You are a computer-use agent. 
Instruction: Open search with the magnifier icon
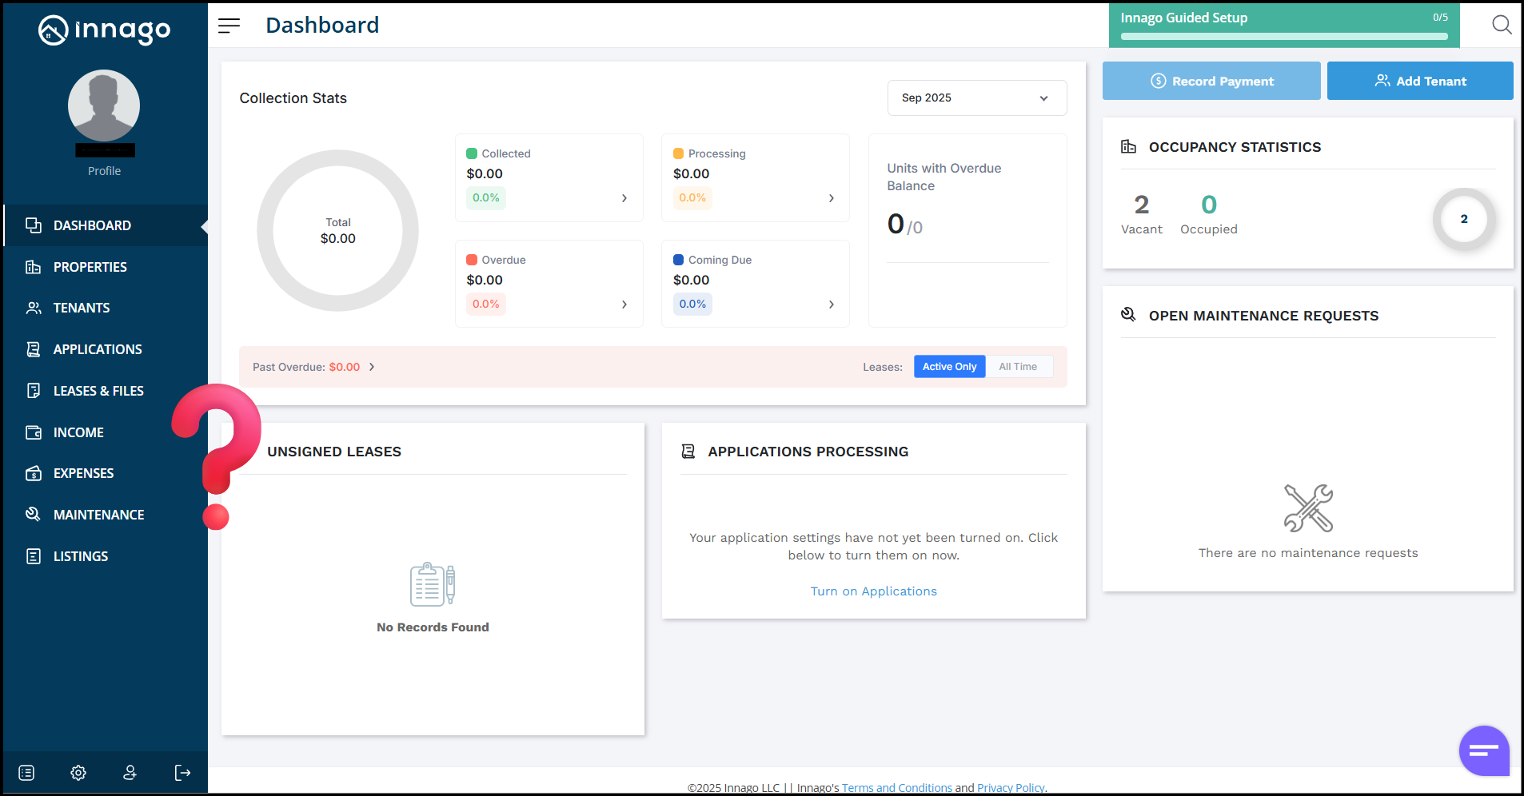coord(1502,25)
